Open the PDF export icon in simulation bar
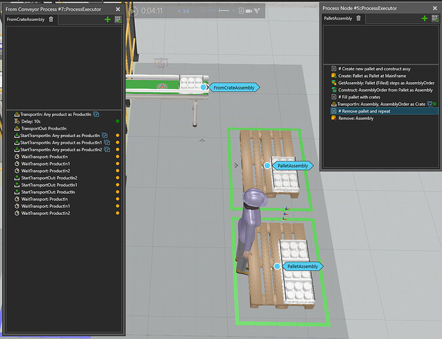 point(241,11)
